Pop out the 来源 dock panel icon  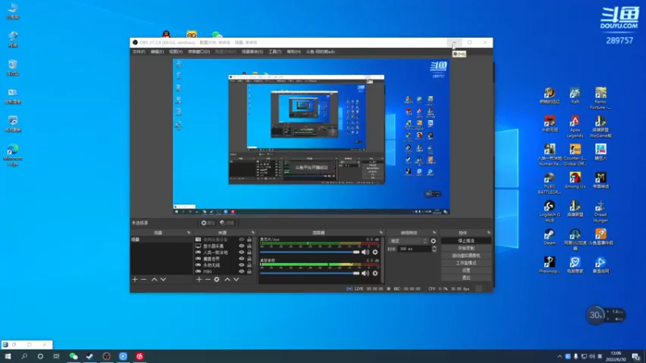[x=253, y=232]
